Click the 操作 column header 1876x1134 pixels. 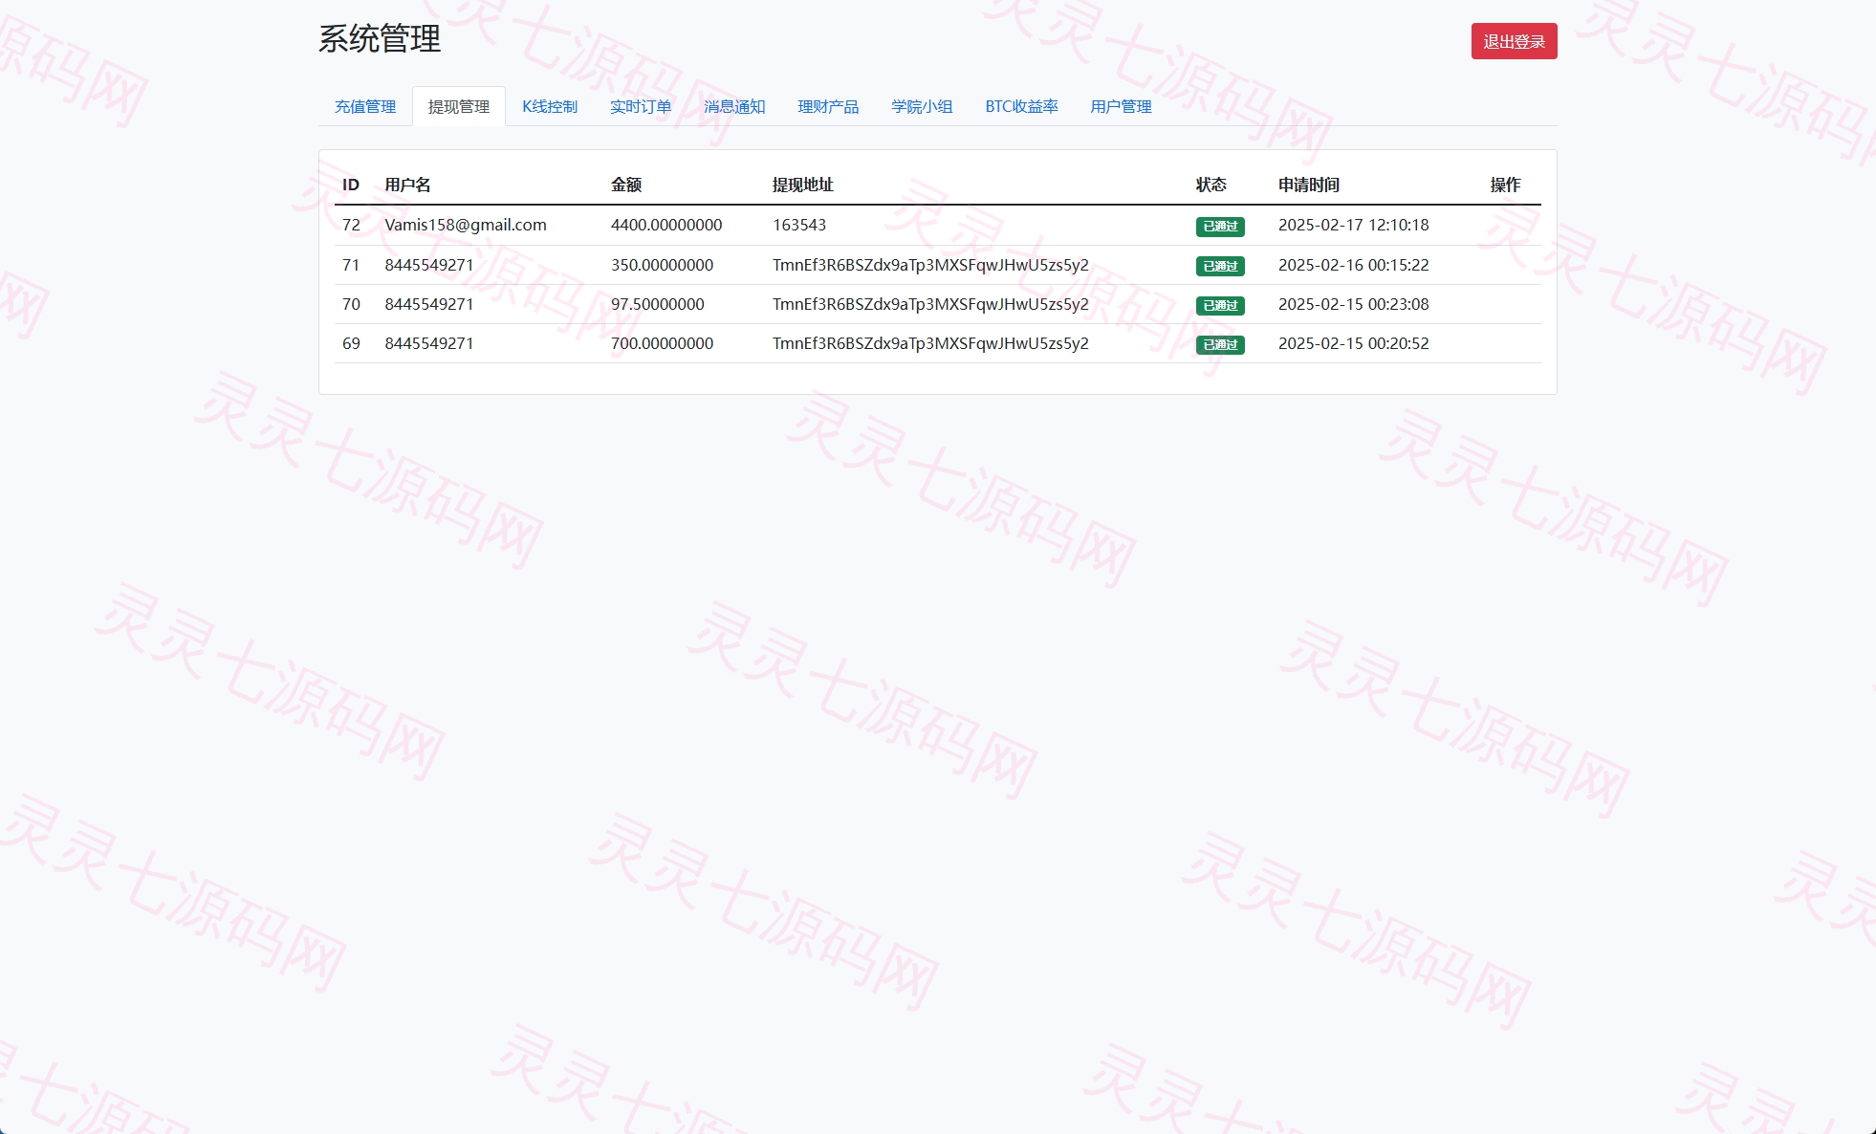(x=1505, y=185)
